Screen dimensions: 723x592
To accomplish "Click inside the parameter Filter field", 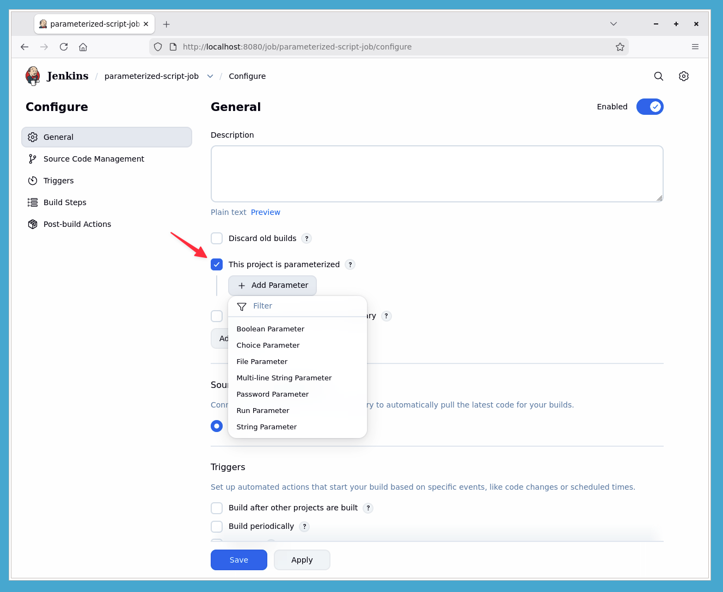I will (283, 306).
